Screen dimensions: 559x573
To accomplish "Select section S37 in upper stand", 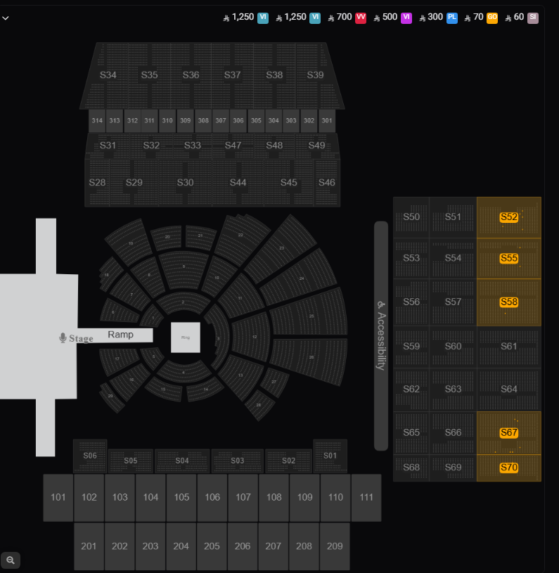I will tap(232, 75).
